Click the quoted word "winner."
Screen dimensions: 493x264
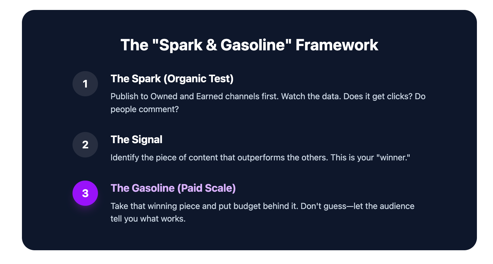(x=393, y=157)
